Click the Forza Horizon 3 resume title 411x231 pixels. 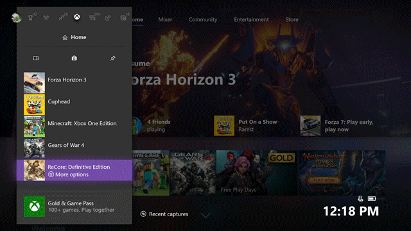(x=184, y=80)
